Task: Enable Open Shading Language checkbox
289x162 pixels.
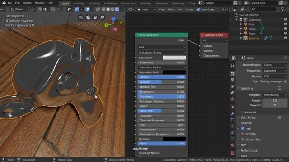Action: pos(285,81)
